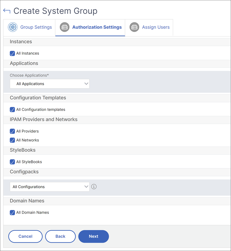Proceed with the Next button
Image resolution: width=231 pixels, height=251 pixels.
(94, 236)
